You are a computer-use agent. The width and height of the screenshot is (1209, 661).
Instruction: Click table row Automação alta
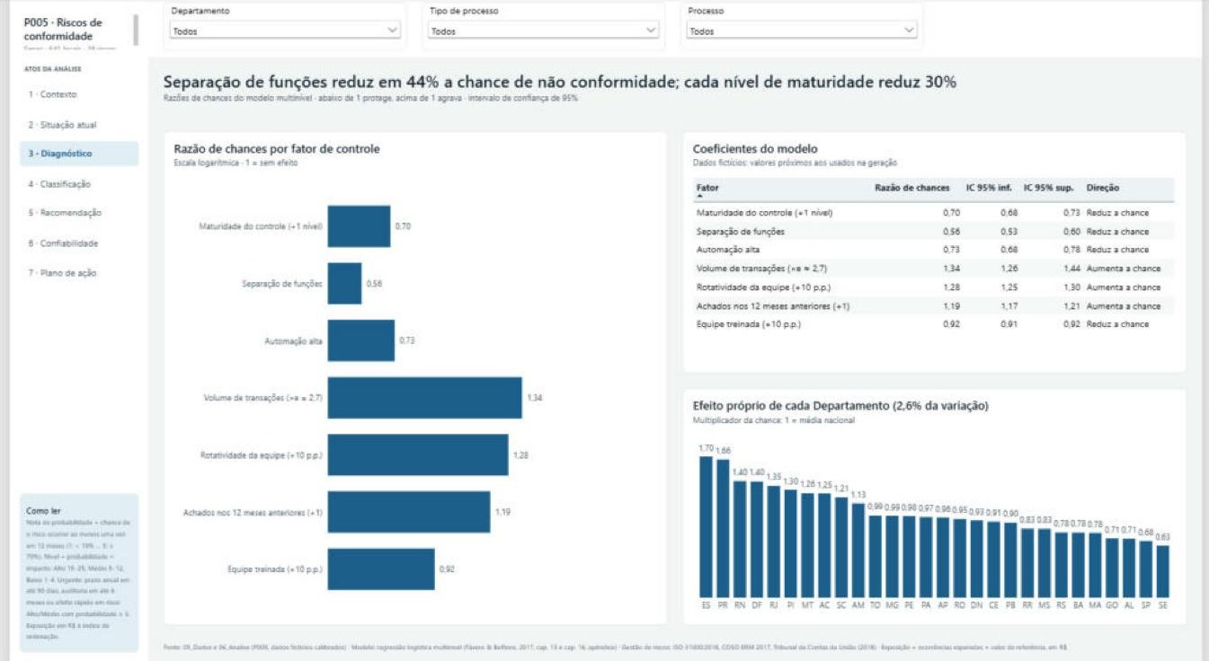pos(933,250)
